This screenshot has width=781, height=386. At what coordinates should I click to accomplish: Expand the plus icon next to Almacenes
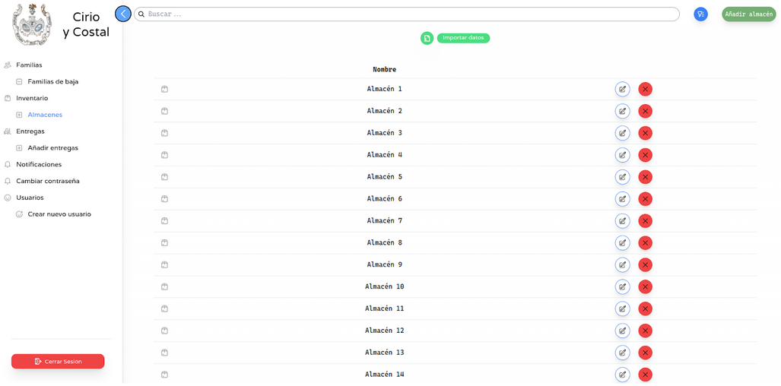pyautogui.click(x=19, y=115)
